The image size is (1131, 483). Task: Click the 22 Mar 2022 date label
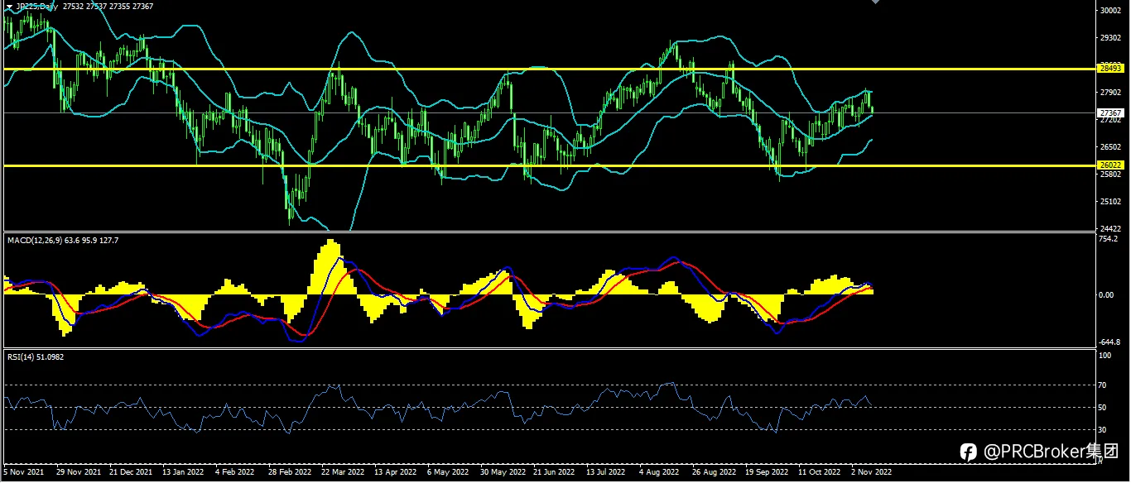tap(342, 472)
